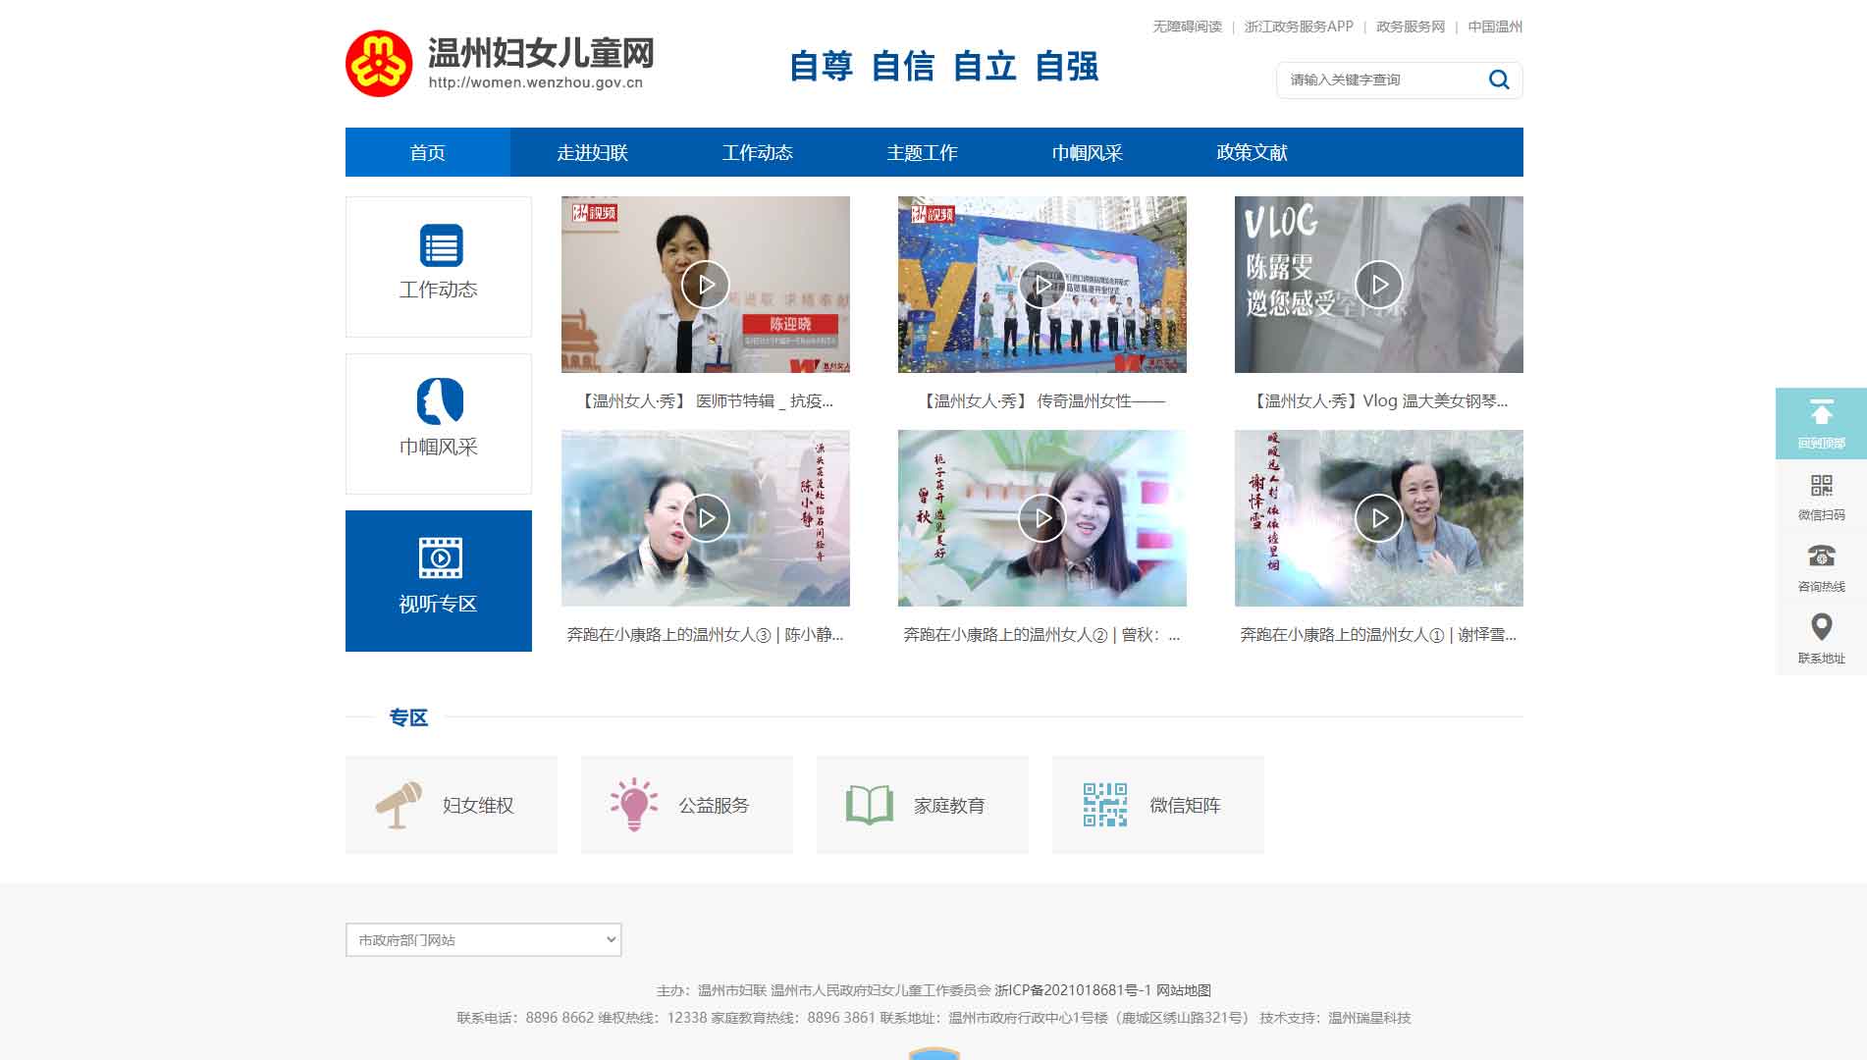The image size is (1867, 1060).
Task: Click the QR icon for 微信矩阵
Action: 1105,805
